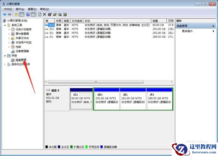Click the volume list scrollbar right arrow
Screen dimensions: 218x156
(172, 82)
